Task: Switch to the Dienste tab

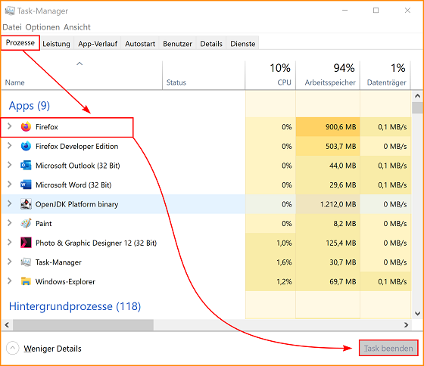Action: tap(242, 44)
